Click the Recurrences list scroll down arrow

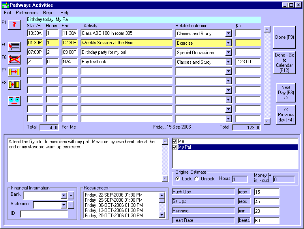(162, 215)
